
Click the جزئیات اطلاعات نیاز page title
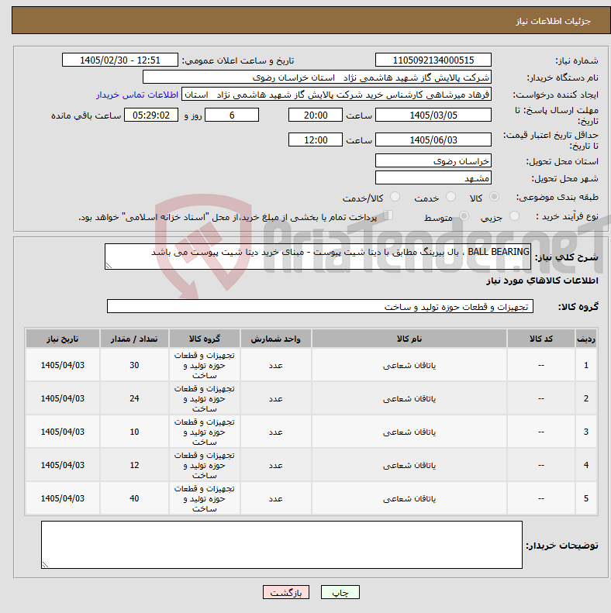[553, 21]
